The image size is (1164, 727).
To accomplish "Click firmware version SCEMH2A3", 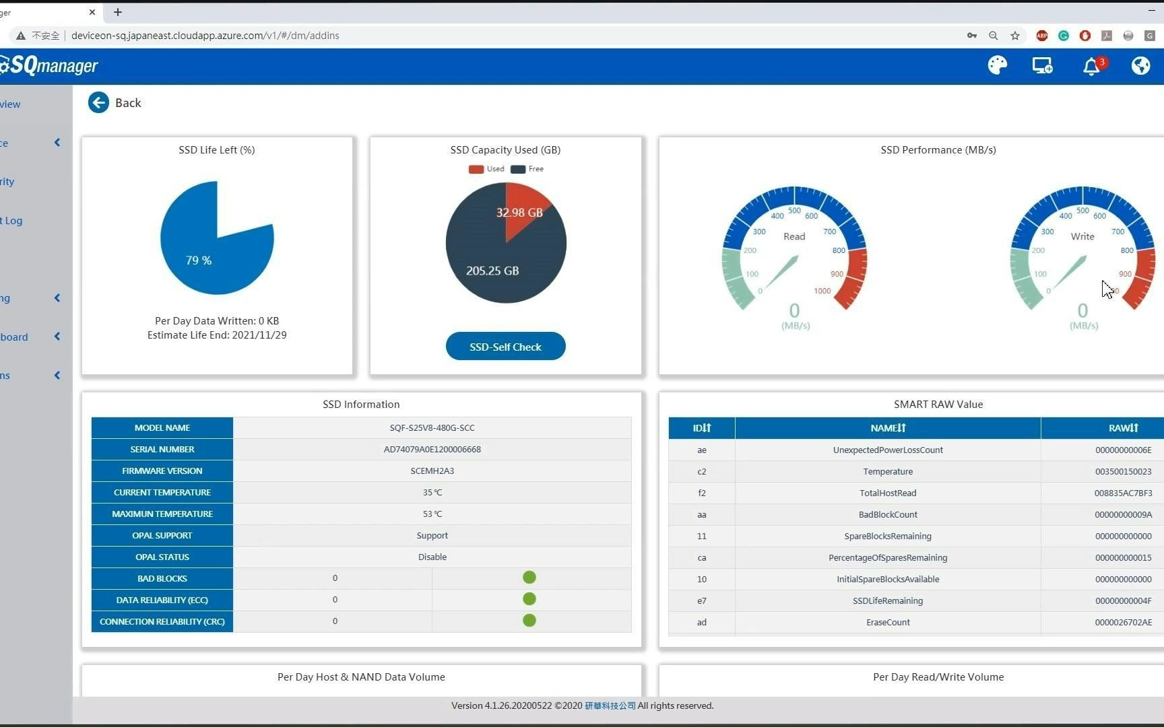I will click(432, 471).
